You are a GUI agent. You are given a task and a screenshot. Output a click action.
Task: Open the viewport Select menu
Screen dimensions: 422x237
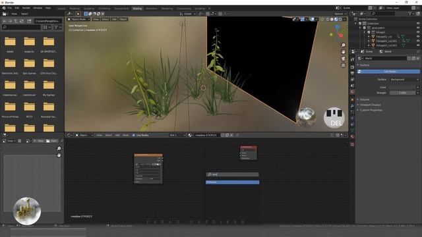click(x=105, y=19)
